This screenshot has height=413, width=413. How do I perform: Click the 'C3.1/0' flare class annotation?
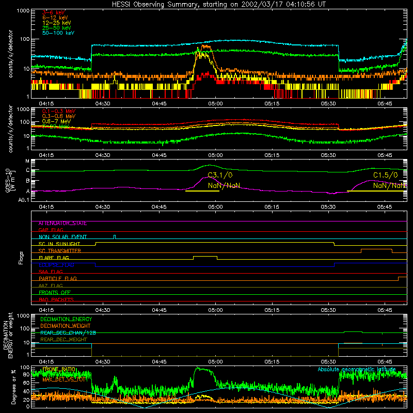pyautogui.click(x=220, y=175)
